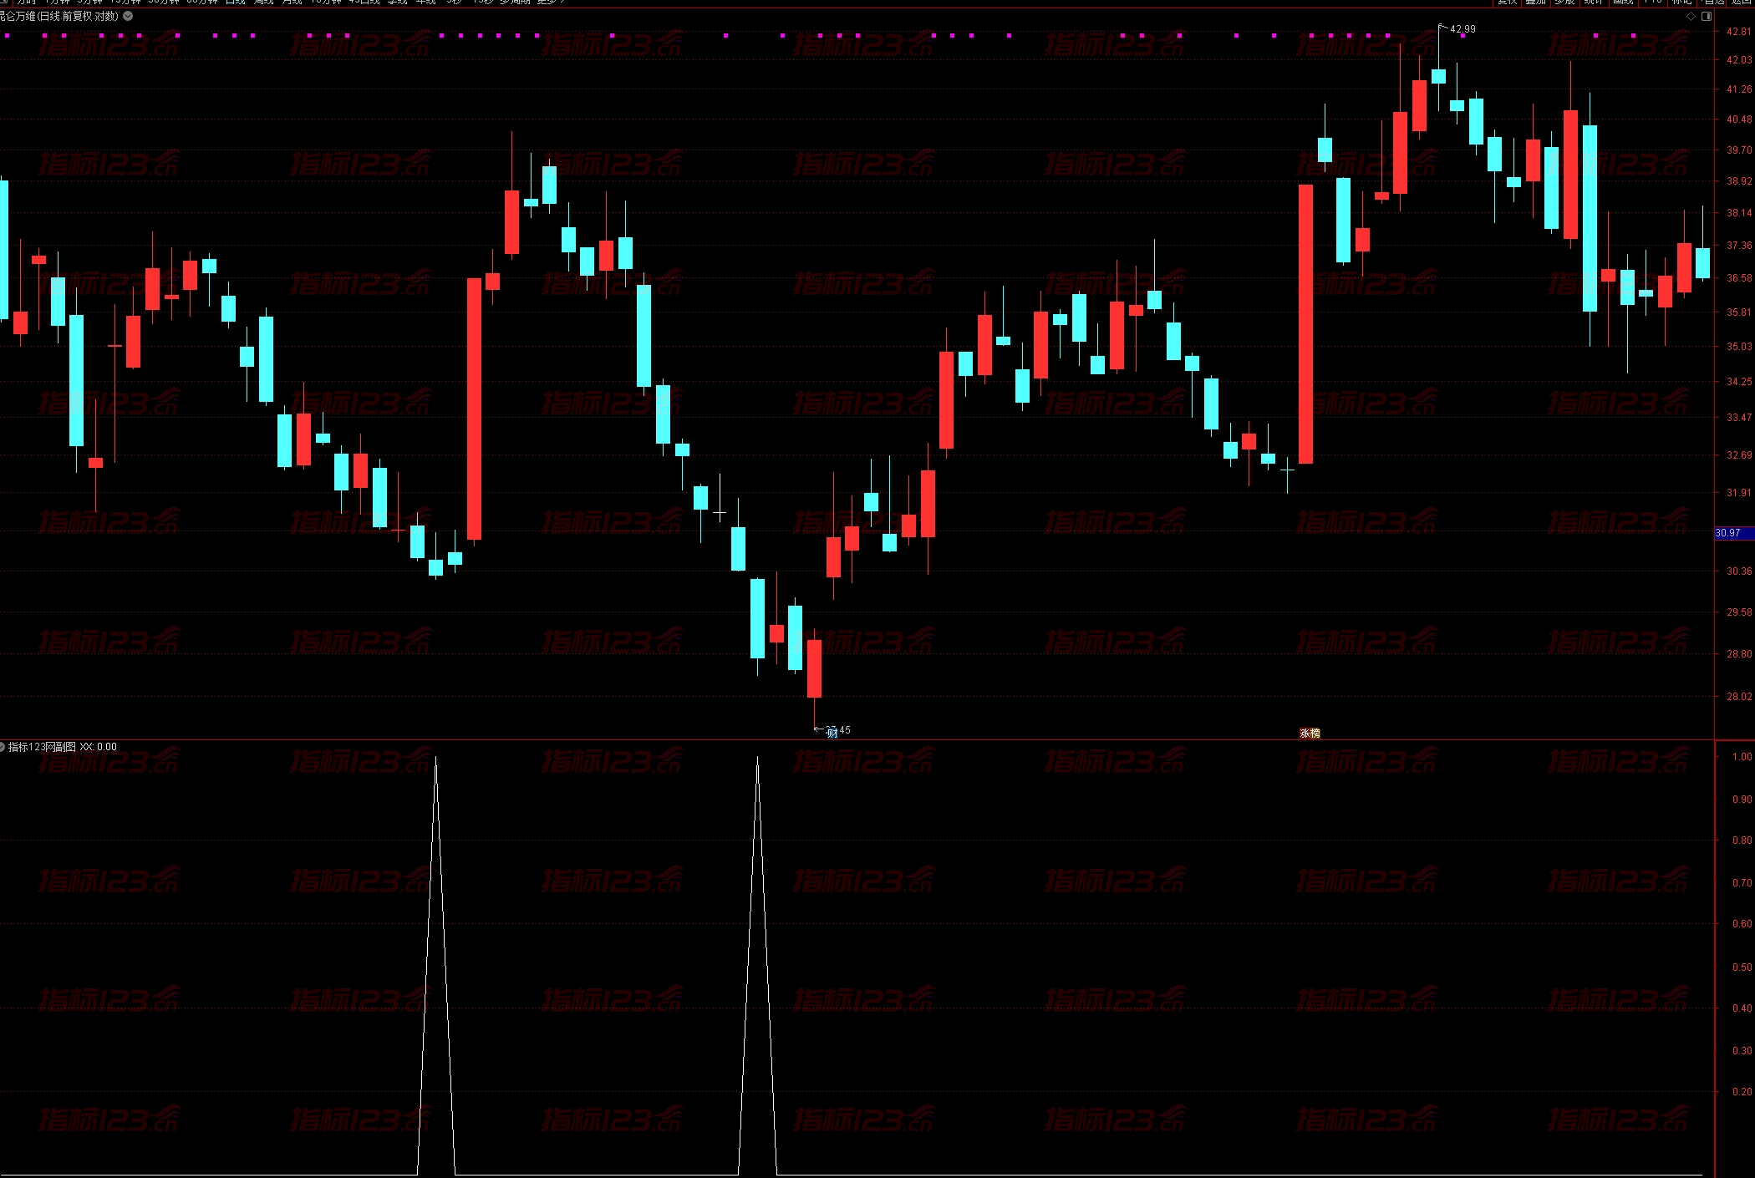Click the second white spike in the indicator sub-chart
Viewport: 1755px width, 1178px height.
pyautogui.click(x=757, y=965)
